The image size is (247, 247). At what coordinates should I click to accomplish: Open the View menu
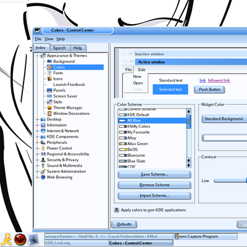click(49, 39)
